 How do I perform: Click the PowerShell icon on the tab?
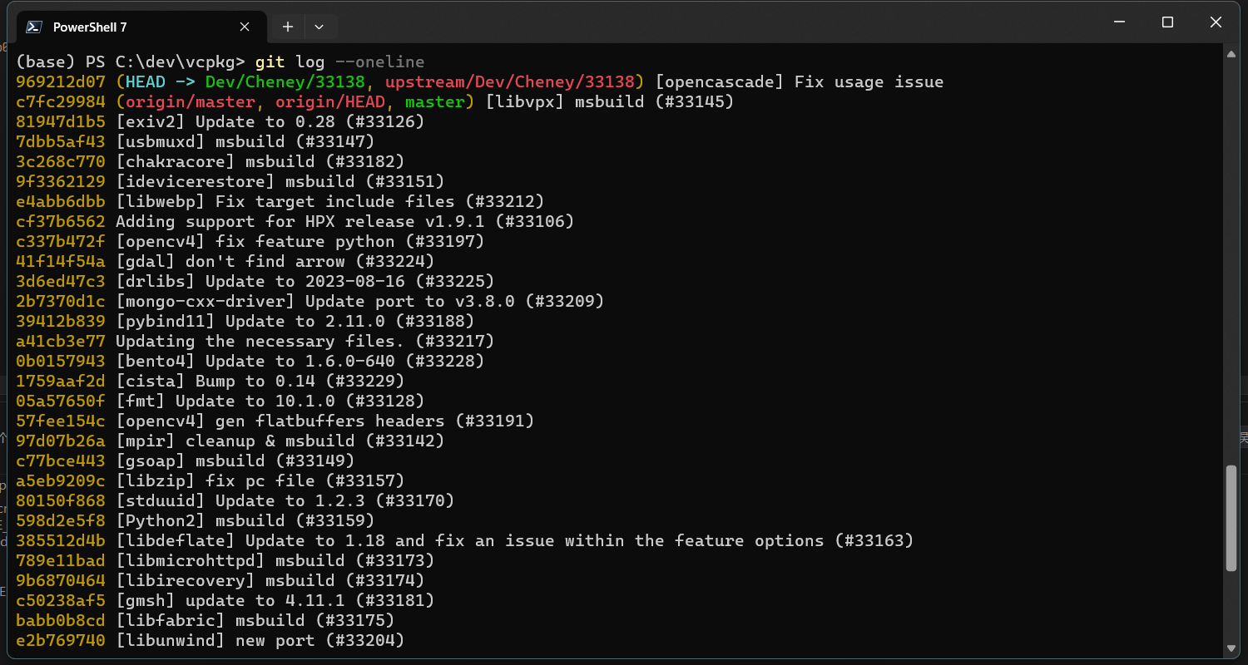tap(33, 26)
